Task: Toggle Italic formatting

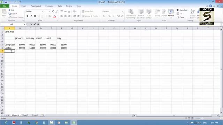Action: point(31,16)
